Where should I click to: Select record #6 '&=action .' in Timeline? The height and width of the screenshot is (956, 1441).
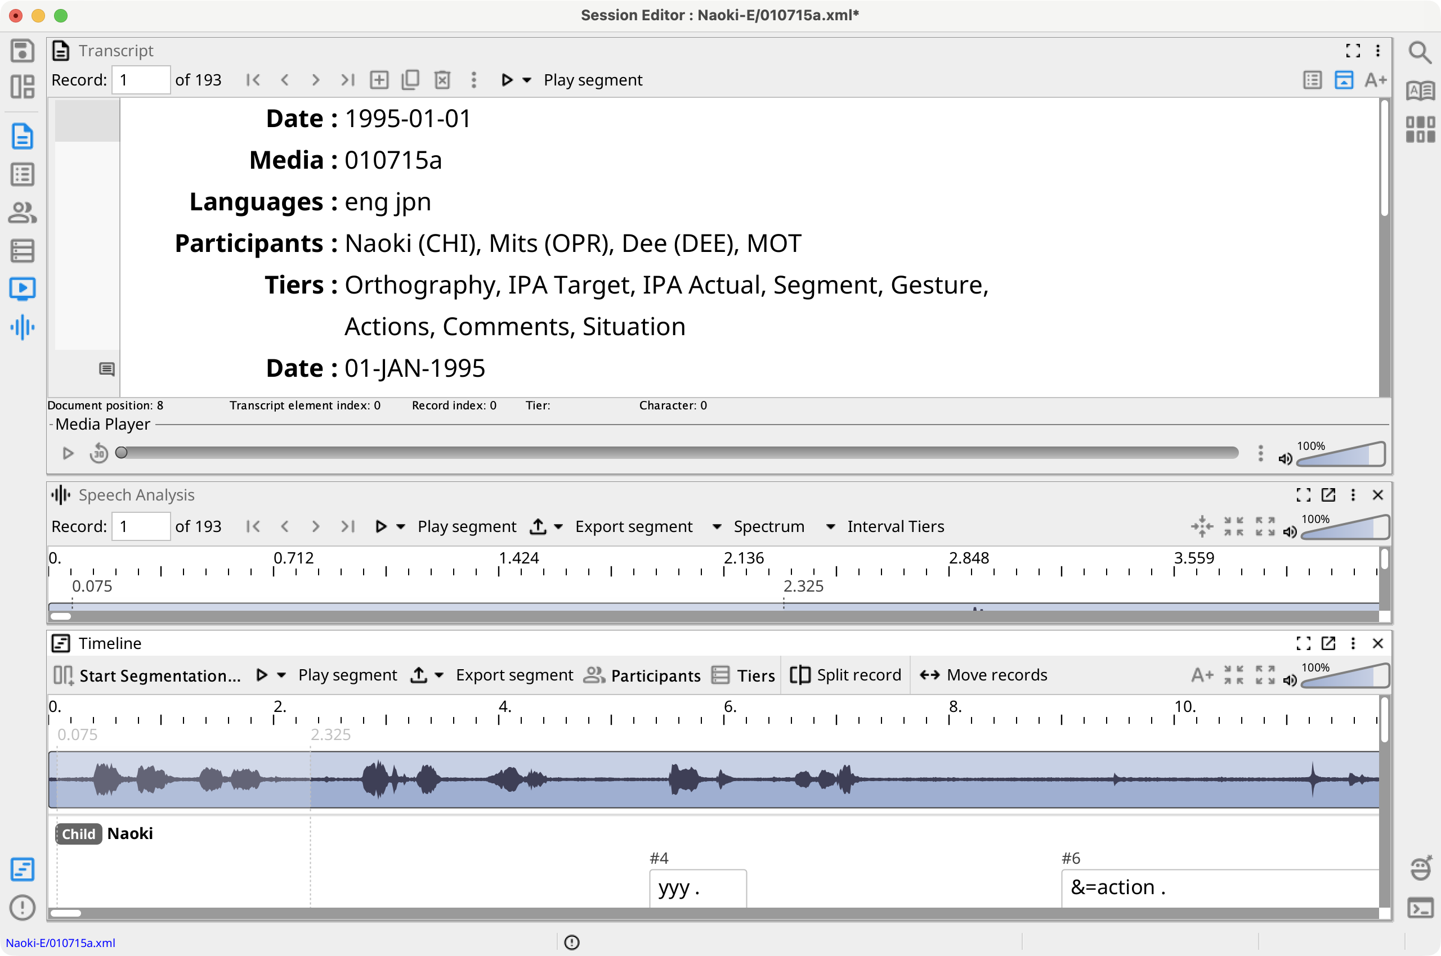(x=1220, y=888)
